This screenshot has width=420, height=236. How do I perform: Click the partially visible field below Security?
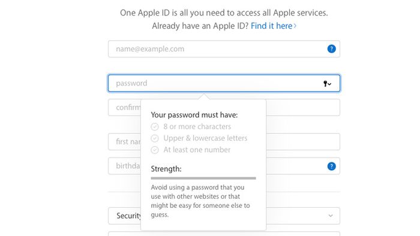[x=224, y=234]
